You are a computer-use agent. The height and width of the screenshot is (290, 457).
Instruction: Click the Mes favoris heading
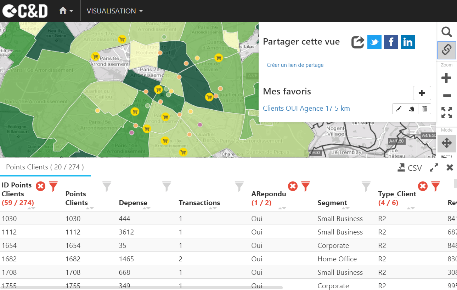point(287,91)
